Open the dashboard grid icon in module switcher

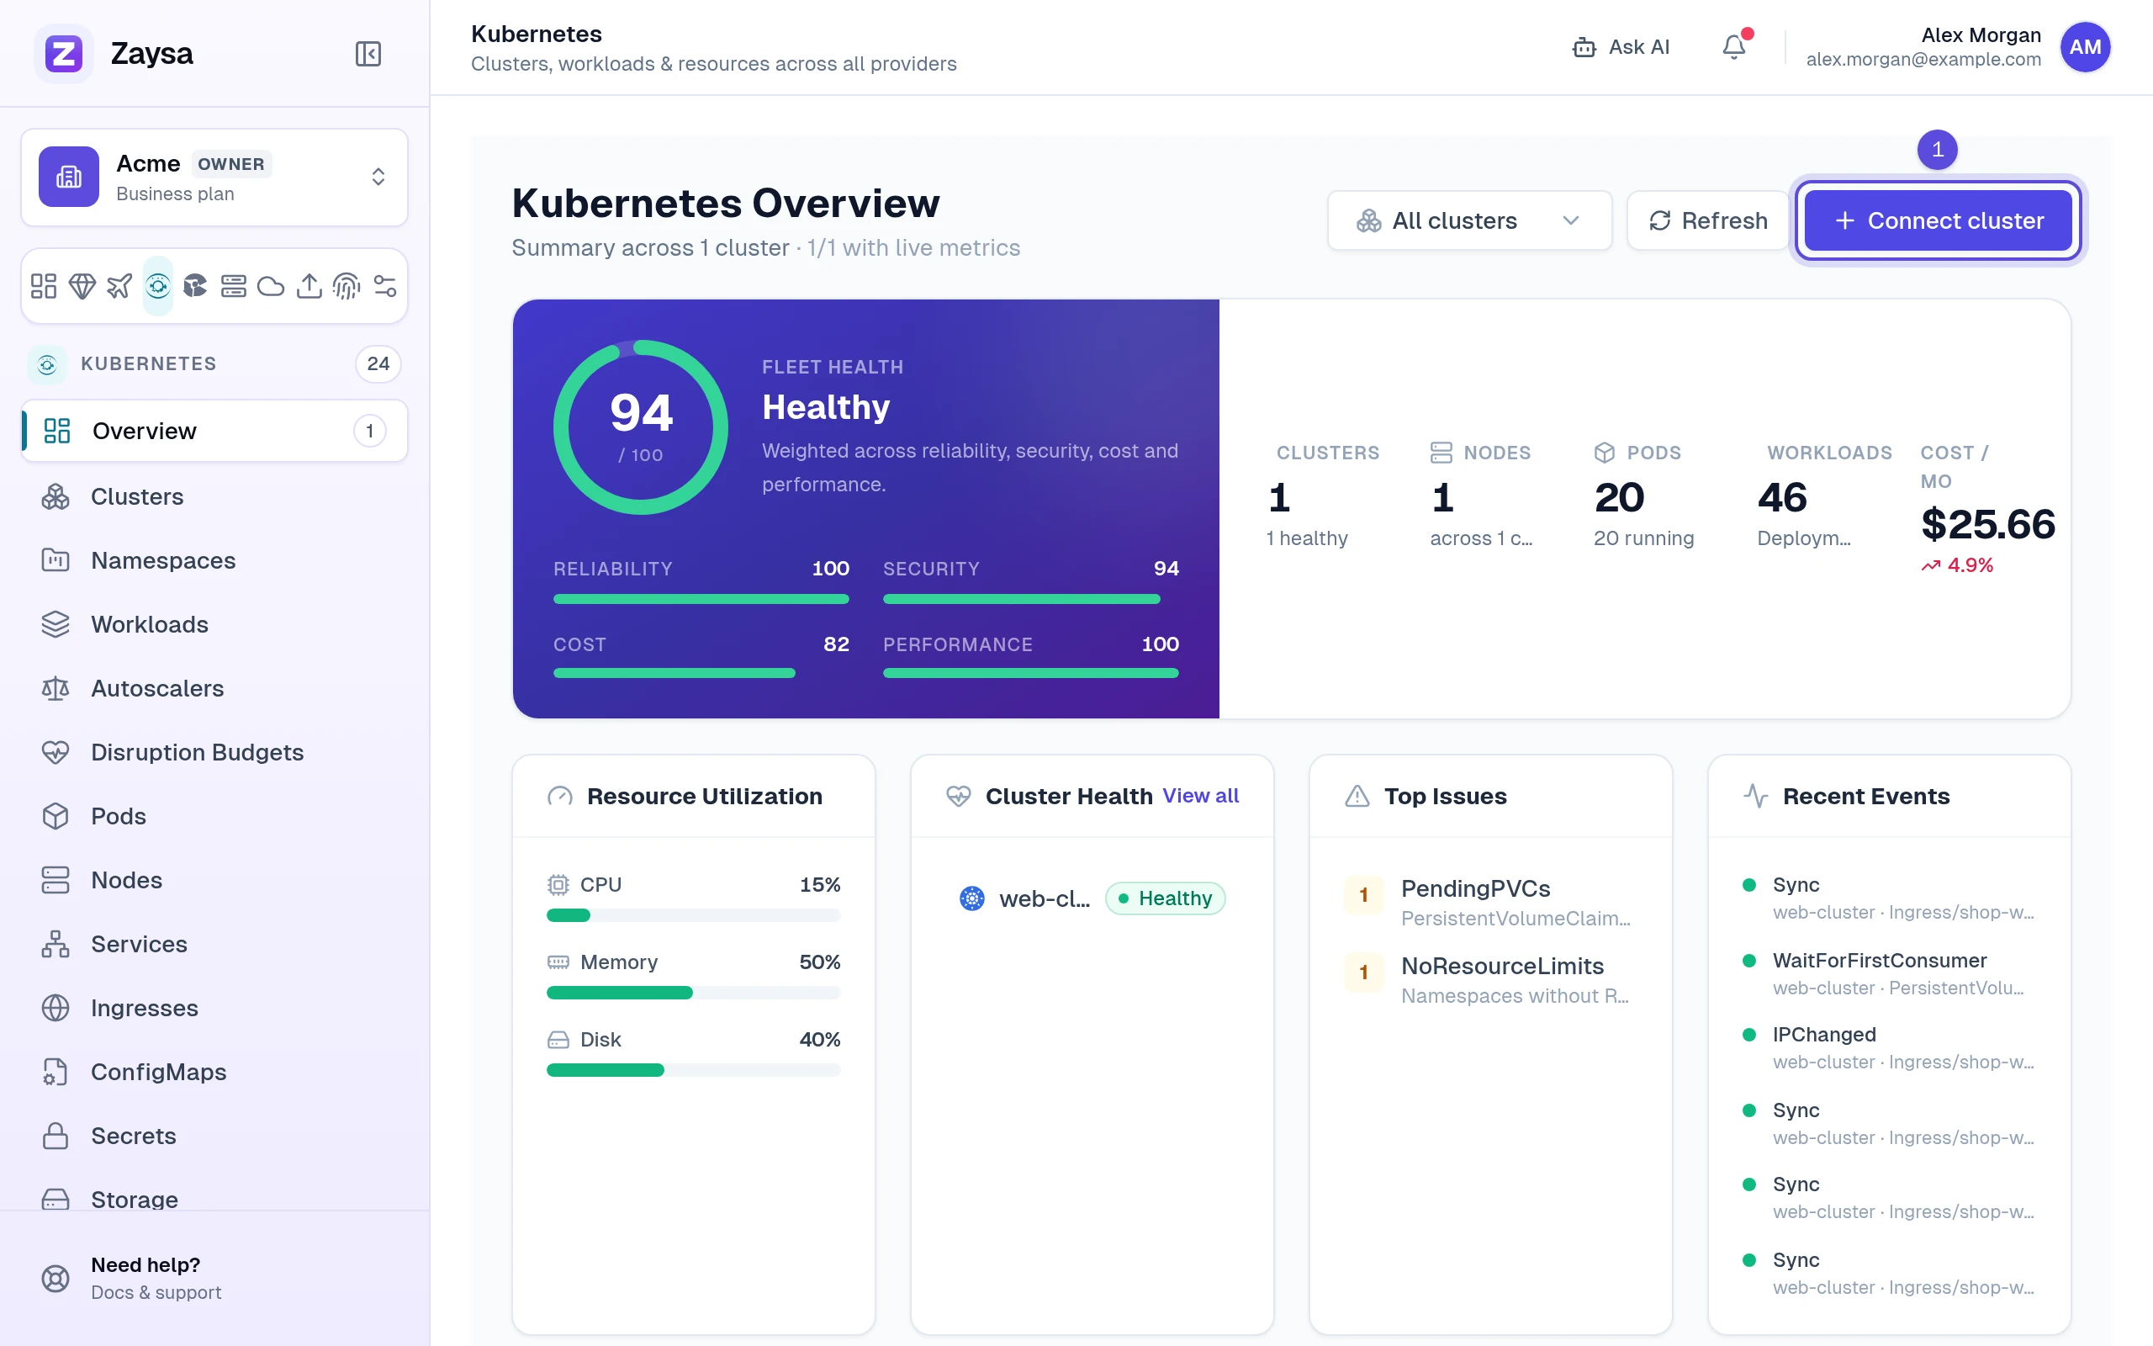(x=44, y=286)
